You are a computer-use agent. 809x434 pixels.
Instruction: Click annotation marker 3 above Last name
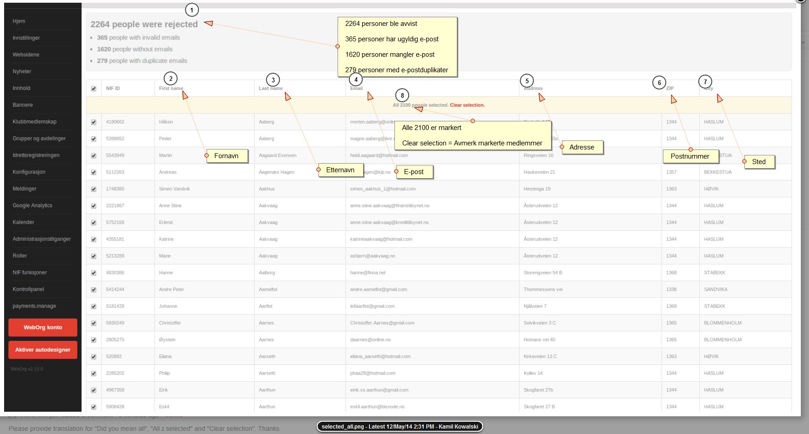pos(273,80)
